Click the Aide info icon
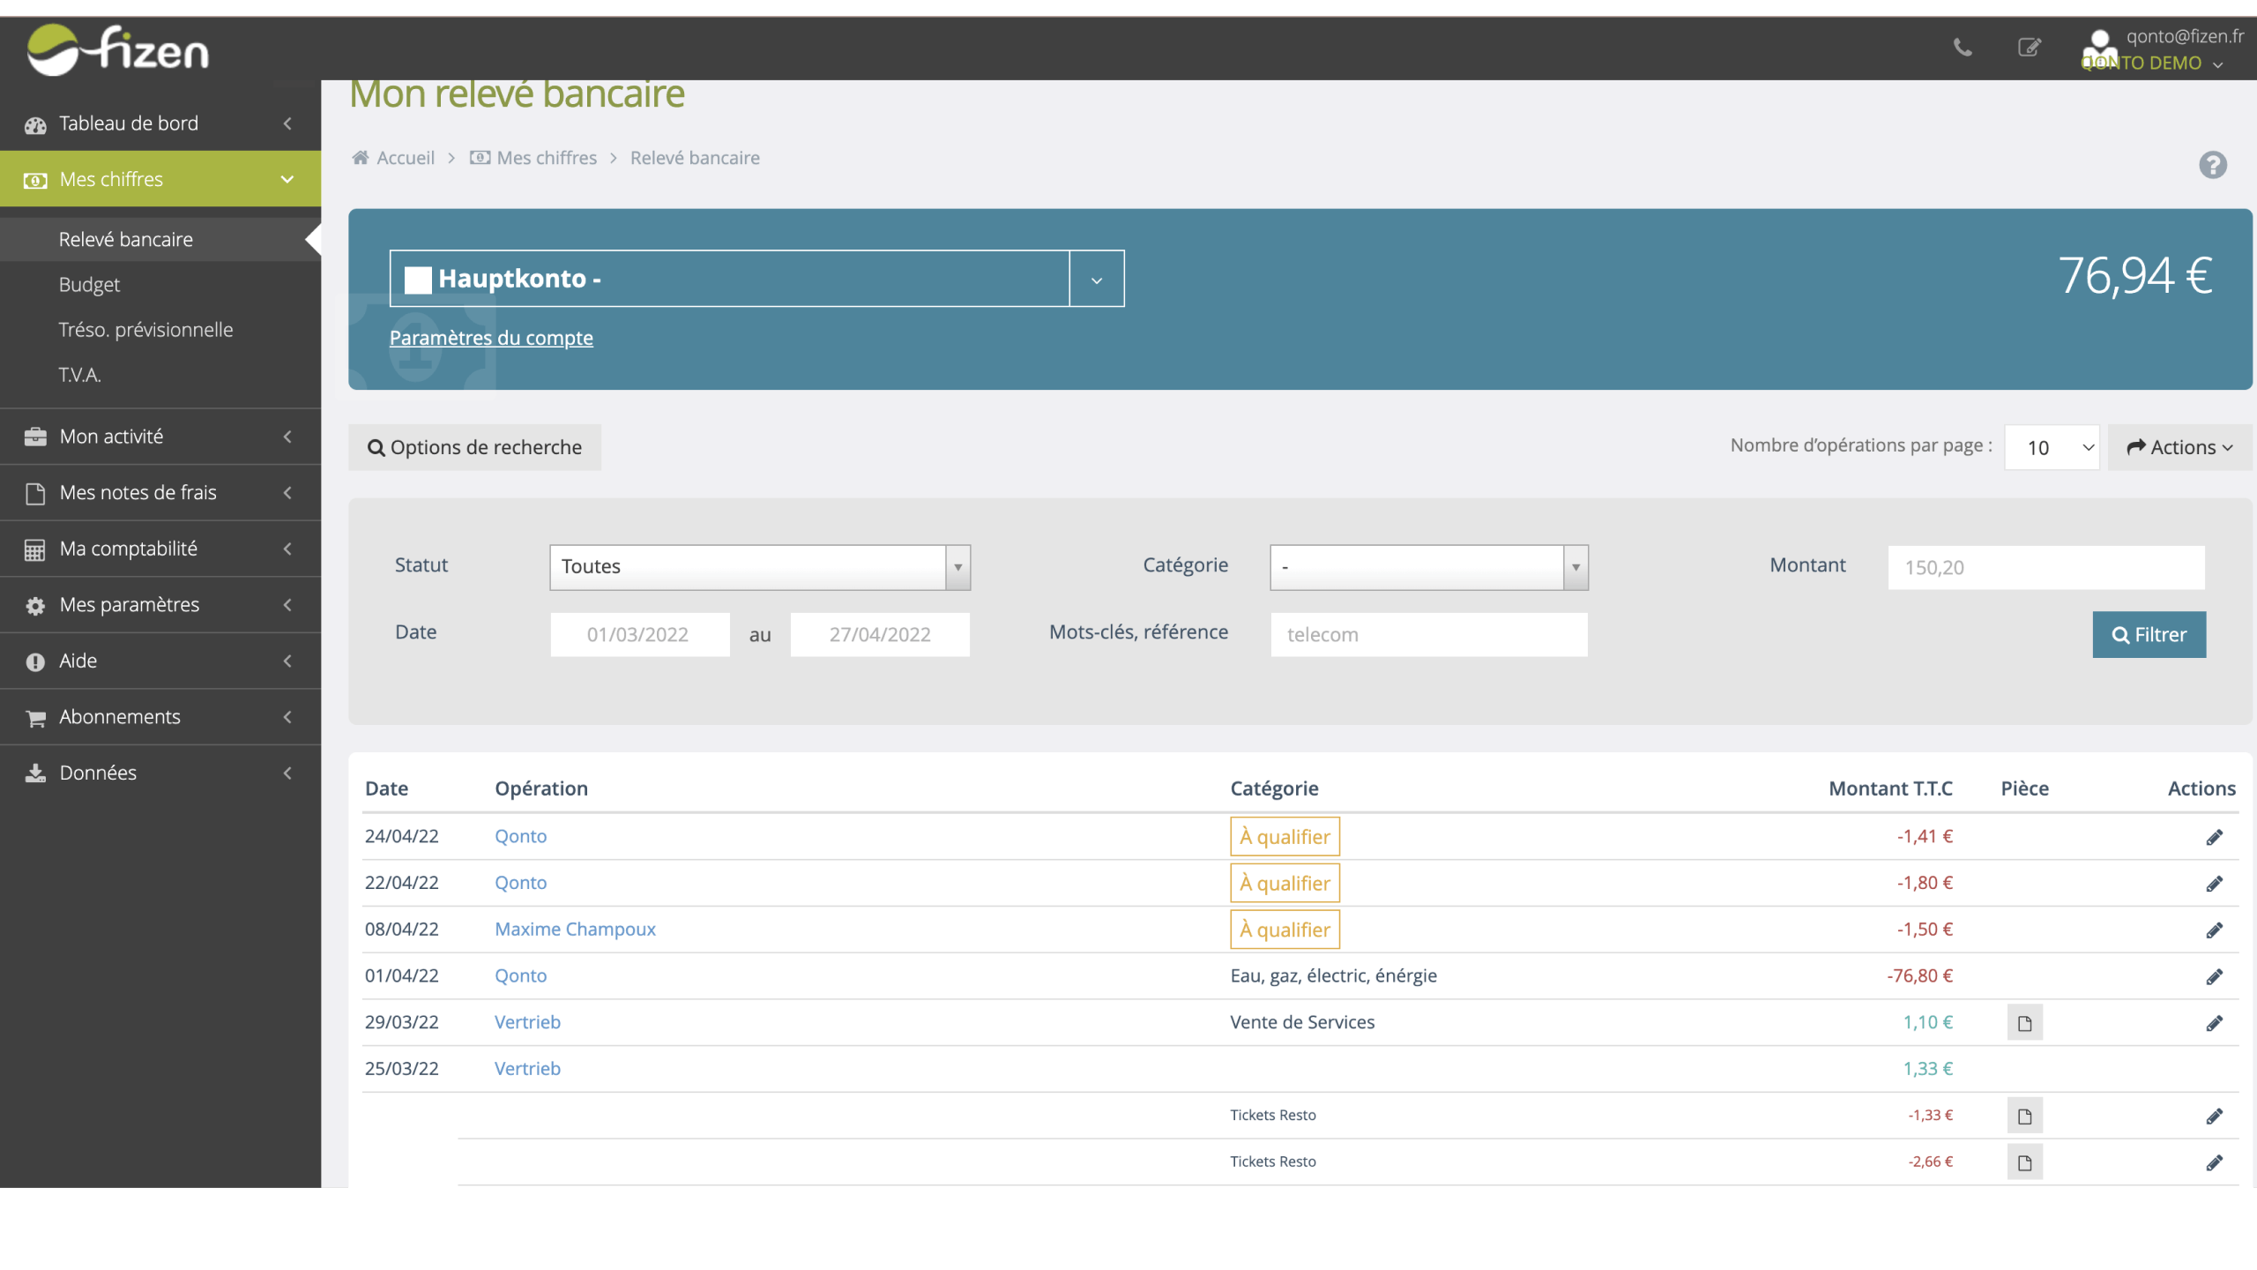 click(35, 662)
